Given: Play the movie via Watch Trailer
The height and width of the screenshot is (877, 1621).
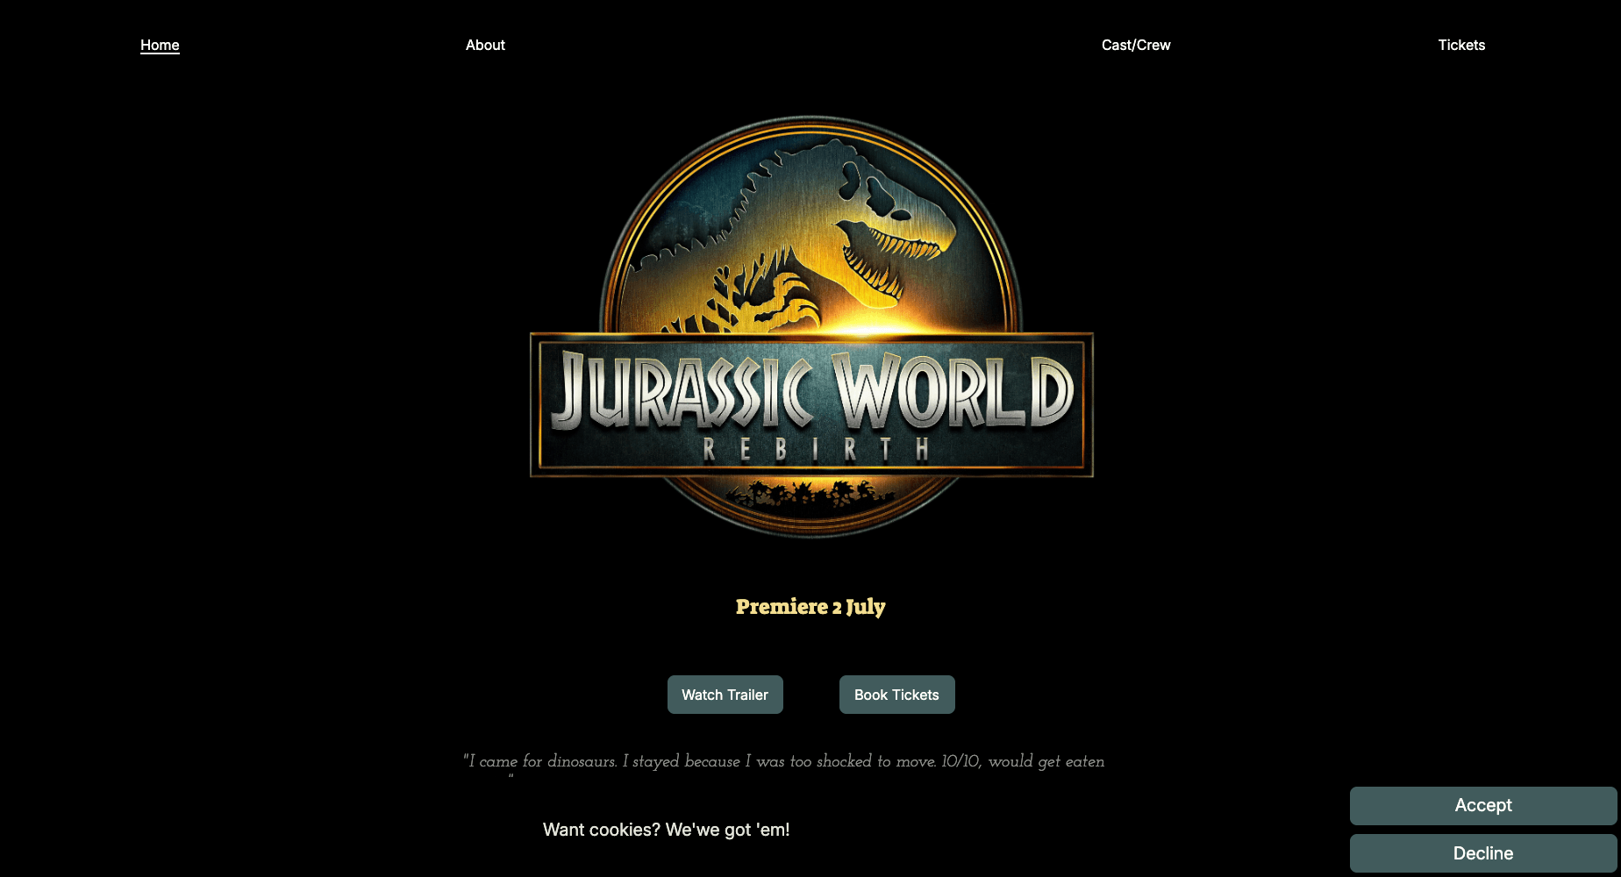Looking at the screenshot, I should click(x=725, y=695).
